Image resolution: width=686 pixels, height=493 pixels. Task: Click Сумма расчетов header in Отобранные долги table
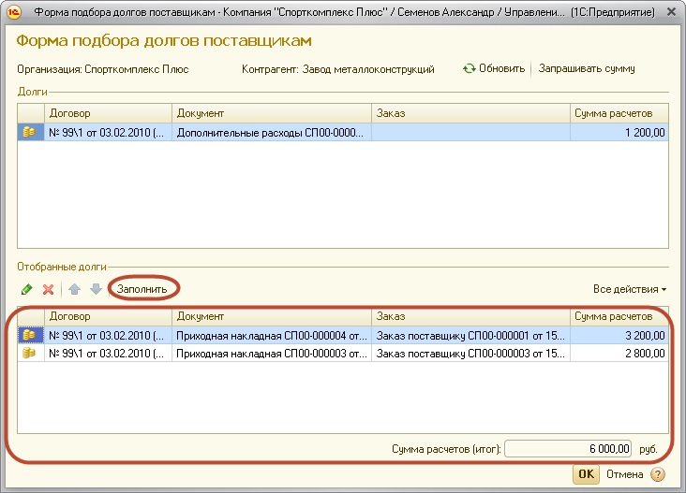tap(619, 316)
